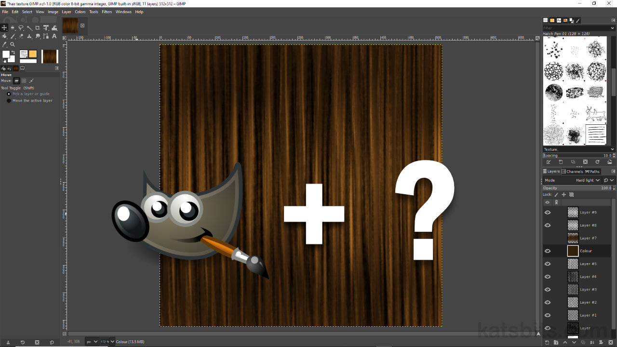
Task: Delete the selected layer
Action: [x=611, y=343]
